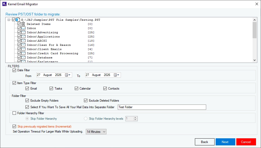This screenshot has width=261, height=148.
Task: Click the trash icon for Deleted Items
Action: pyautogui.click(x=23, y=24)
